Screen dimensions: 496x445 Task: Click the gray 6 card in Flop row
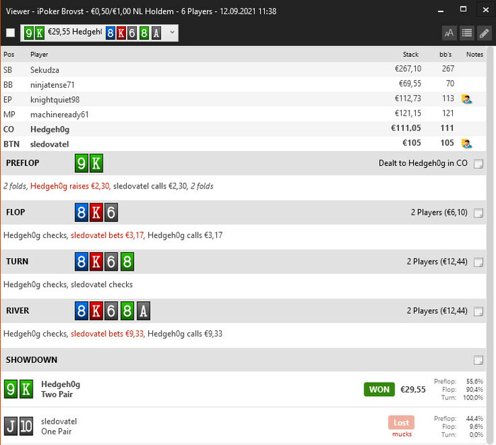111,212
